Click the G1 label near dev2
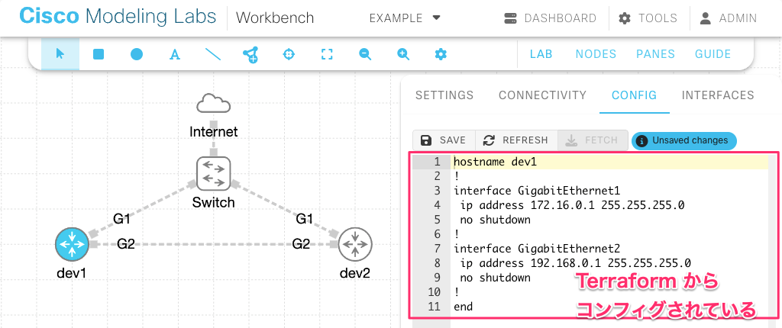 pyautogui.click(x=305, y=219)
